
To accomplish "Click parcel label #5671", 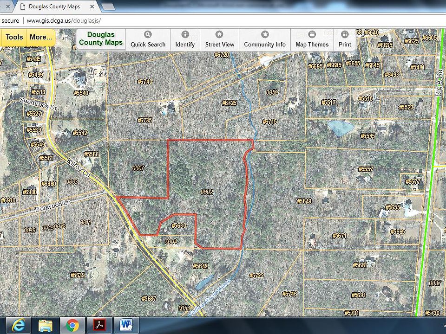I will click(339, 236).
